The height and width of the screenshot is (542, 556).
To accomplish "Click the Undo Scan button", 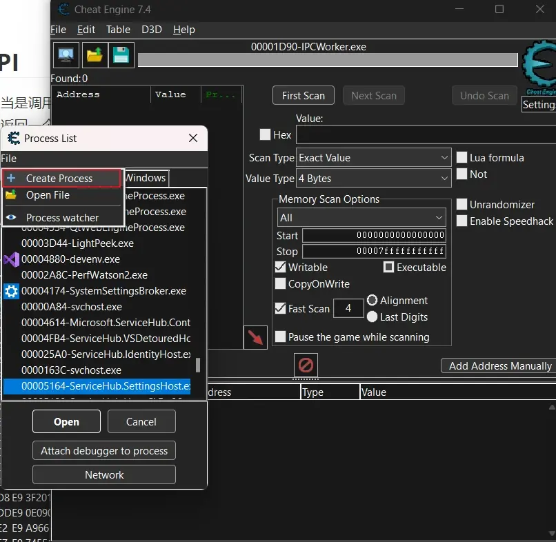I will (x=484, y=95).
